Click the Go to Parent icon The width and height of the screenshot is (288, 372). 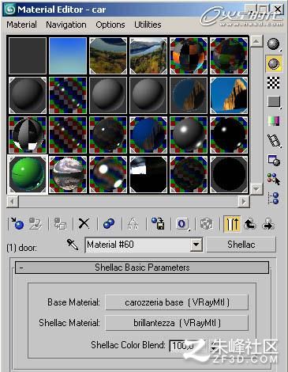(x=250, y=224)
